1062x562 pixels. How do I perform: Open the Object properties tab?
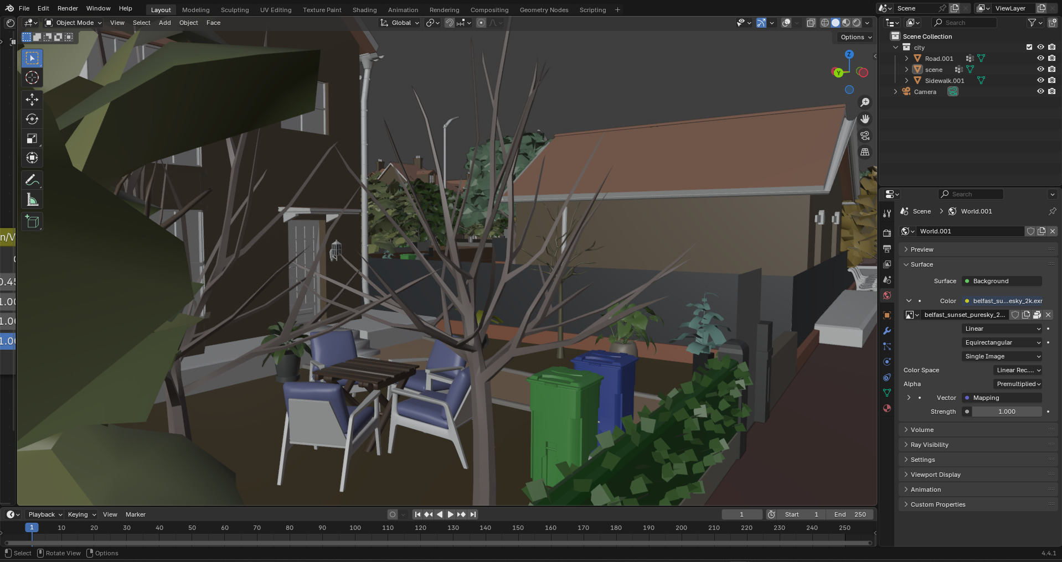(887, 315)
